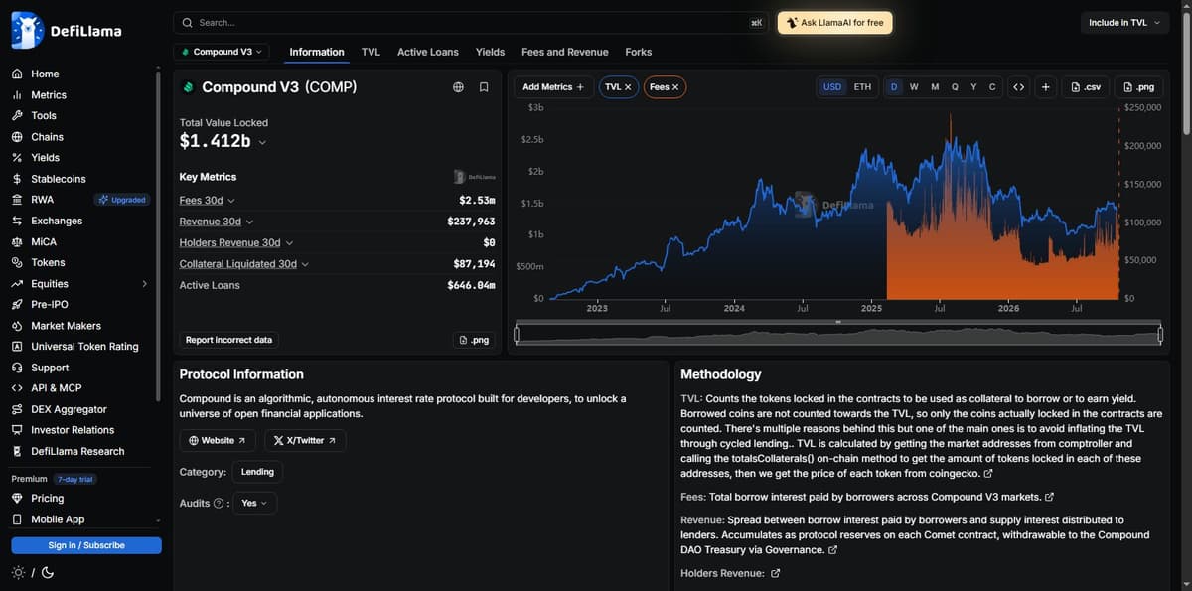
Task: Click Ask LlamaAI for free button
Action: (x=834, y=22)
